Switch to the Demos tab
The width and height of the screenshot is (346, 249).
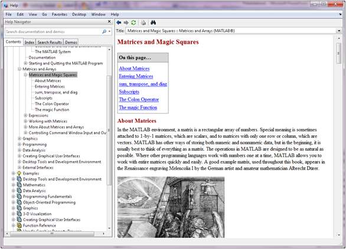pos(71,42)
